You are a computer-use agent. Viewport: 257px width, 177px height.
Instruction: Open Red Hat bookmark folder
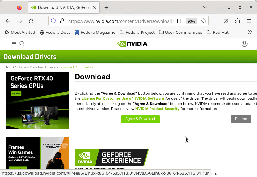point(217,32)
